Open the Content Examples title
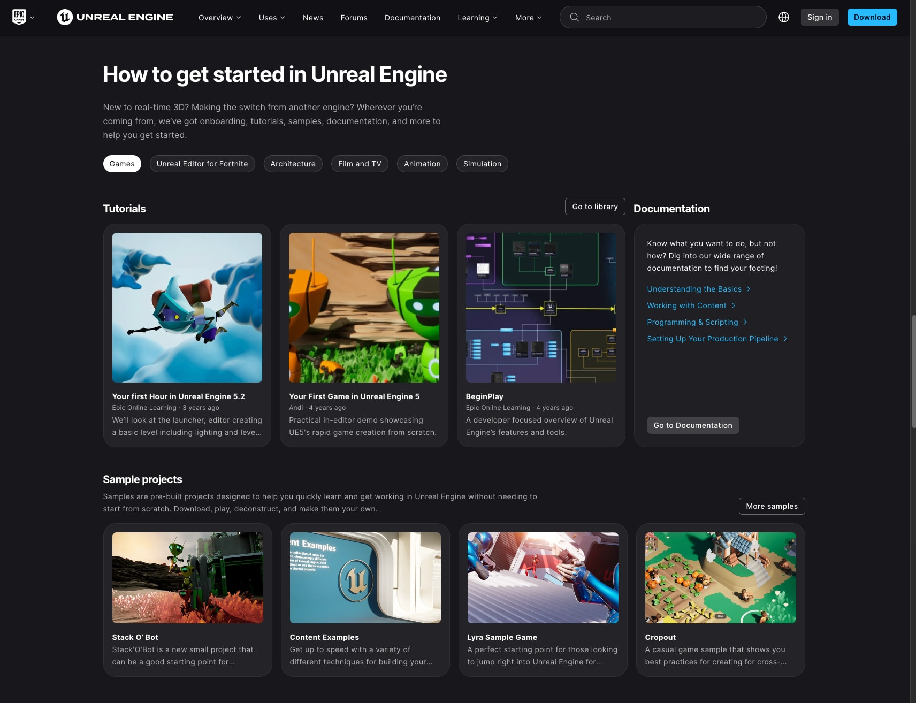 pos(324,637)
